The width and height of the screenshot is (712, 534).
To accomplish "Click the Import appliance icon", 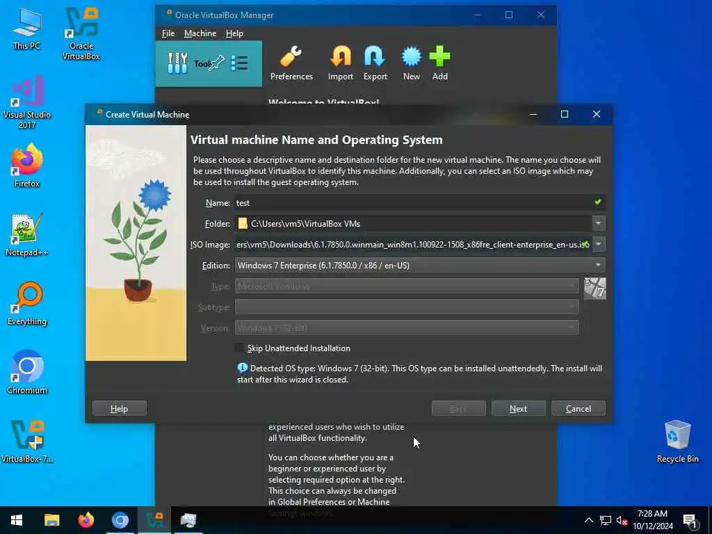I will click(341, 63).
